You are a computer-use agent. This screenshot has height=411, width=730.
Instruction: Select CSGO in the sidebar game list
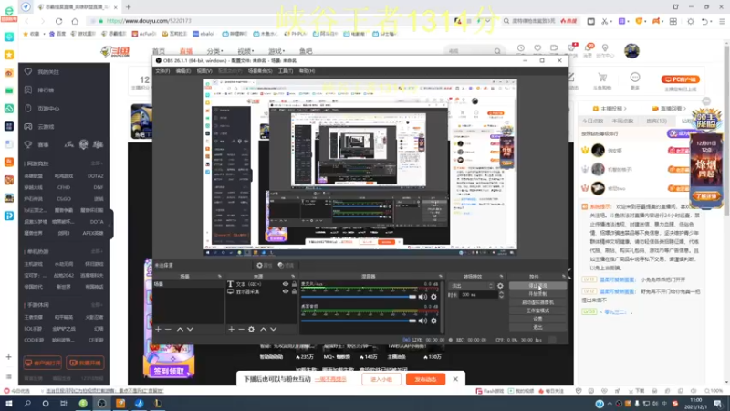64,199
